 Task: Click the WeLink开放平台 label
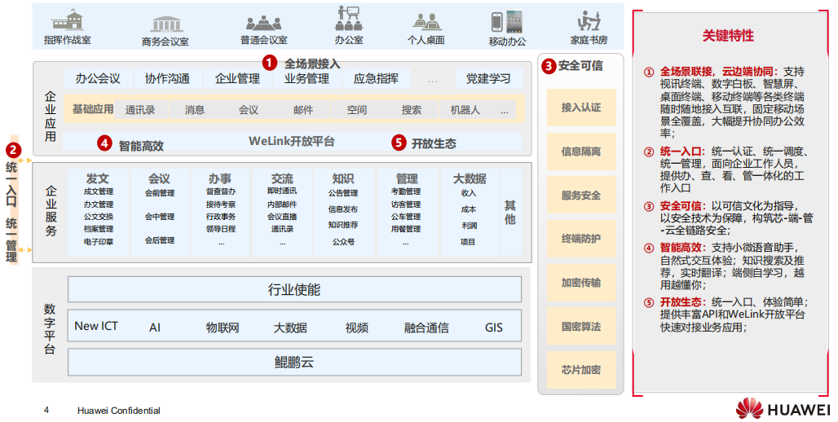pos(291,142)
